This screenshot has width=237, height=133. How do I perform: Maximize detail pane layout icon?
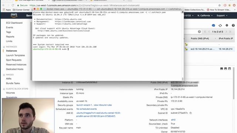(x=230, y=69)
